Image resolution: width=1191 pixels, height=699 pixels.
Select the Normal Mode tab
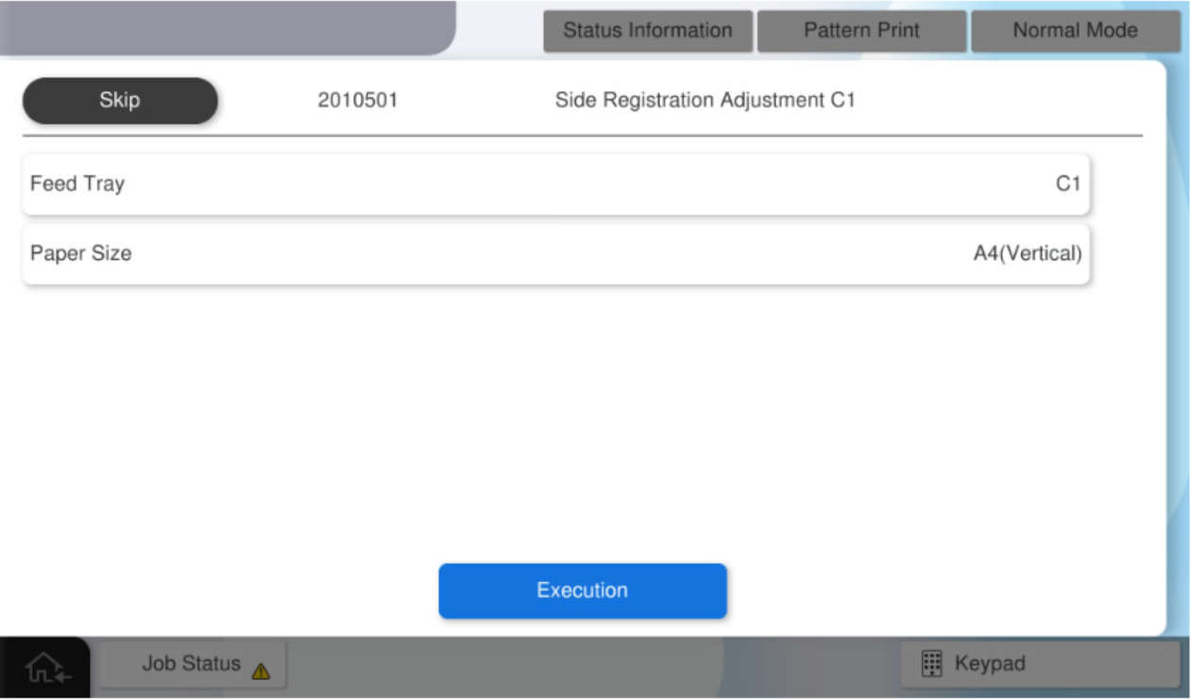click(1075, 30)
